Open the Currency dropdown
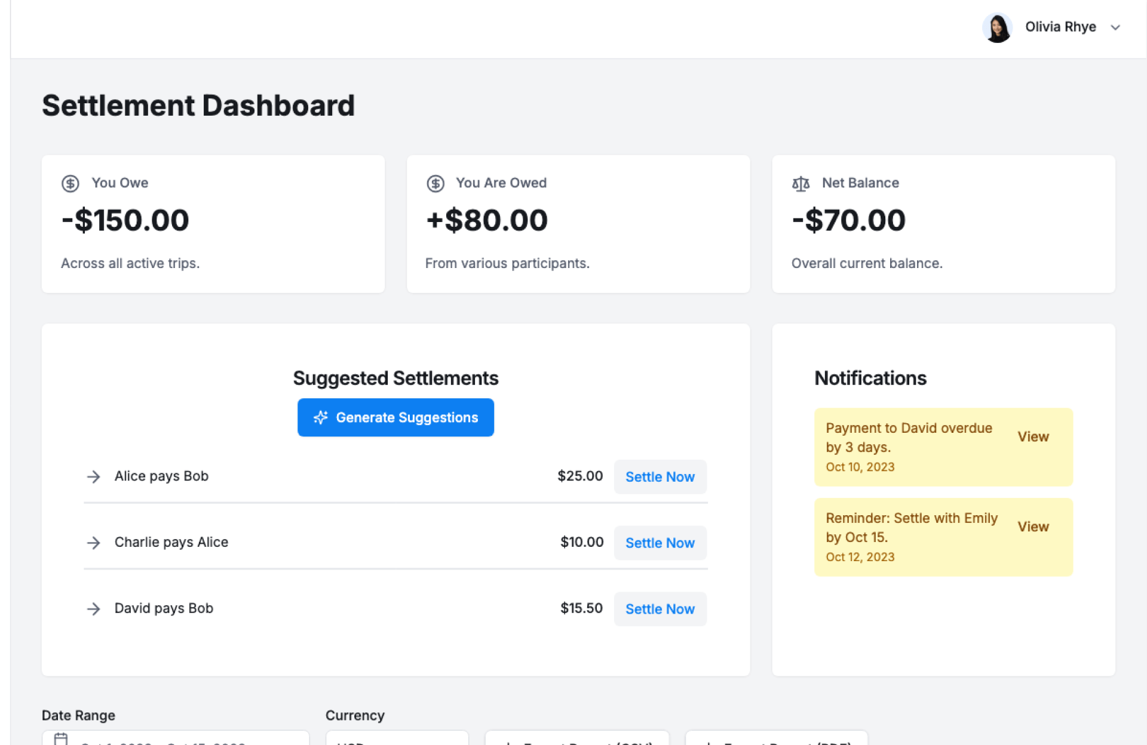The width and height of the screenshot is (1147, 745). click(397, 739)
